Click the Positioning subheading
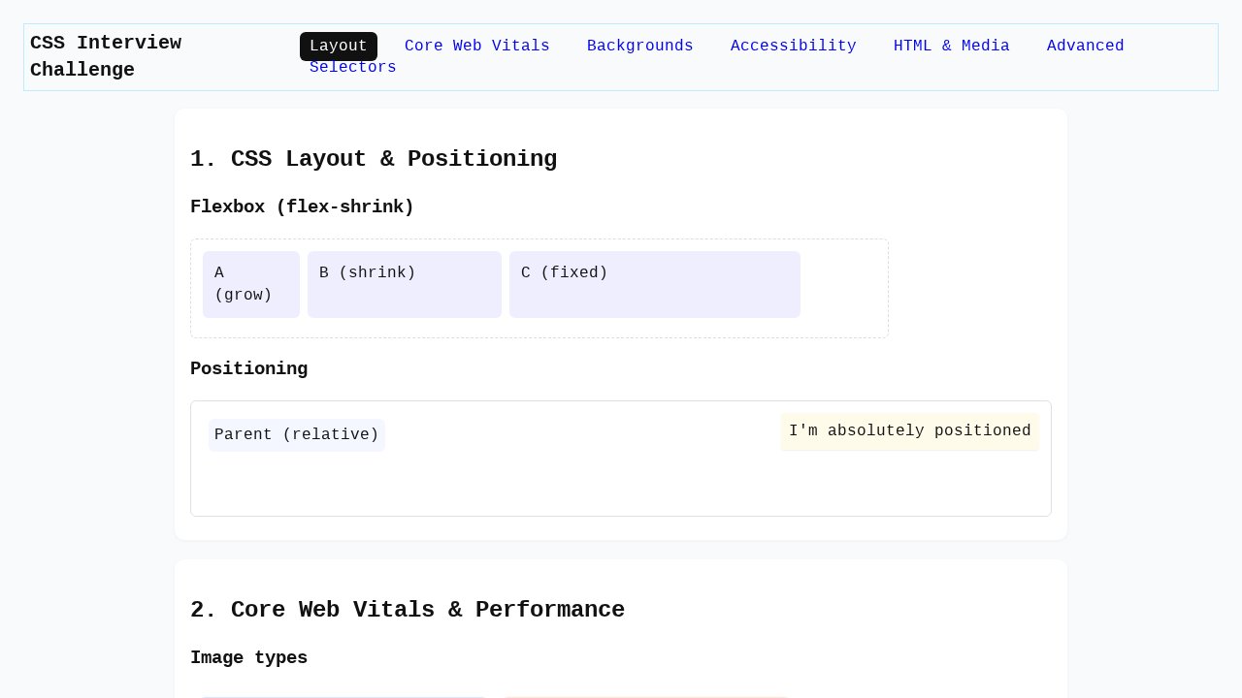The height and width of the screenshot is (698, 1242). (248, 368)
